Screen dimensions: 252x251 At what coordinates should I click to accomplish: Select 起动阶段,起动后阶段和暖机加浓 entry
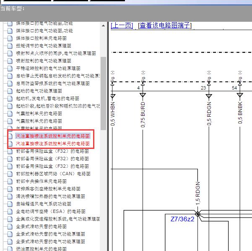click(x=58, y=106)
